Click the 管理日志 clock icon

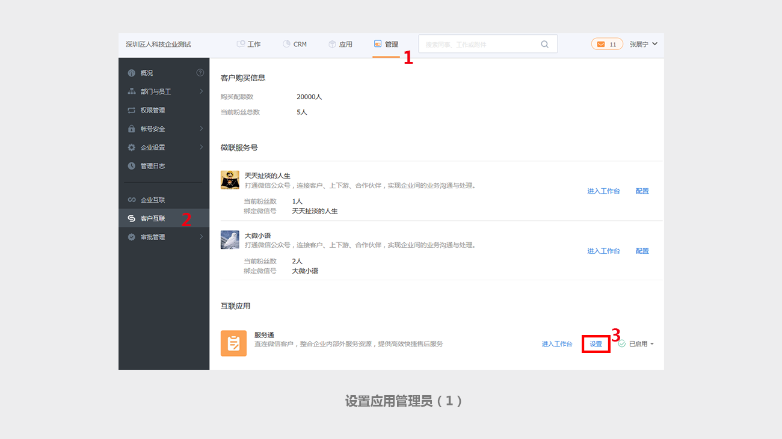(x=132, y=166)
